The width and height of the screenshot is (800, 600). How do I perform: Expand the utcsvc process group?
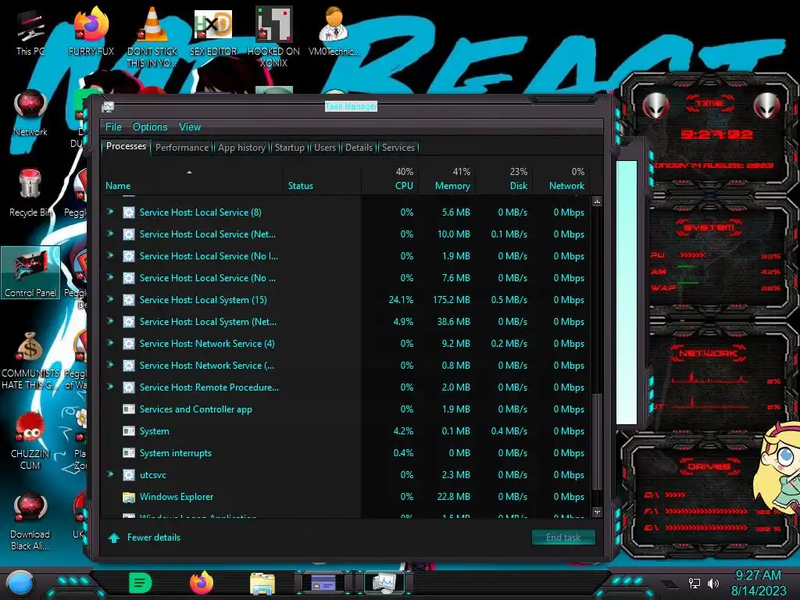point(110,474)
